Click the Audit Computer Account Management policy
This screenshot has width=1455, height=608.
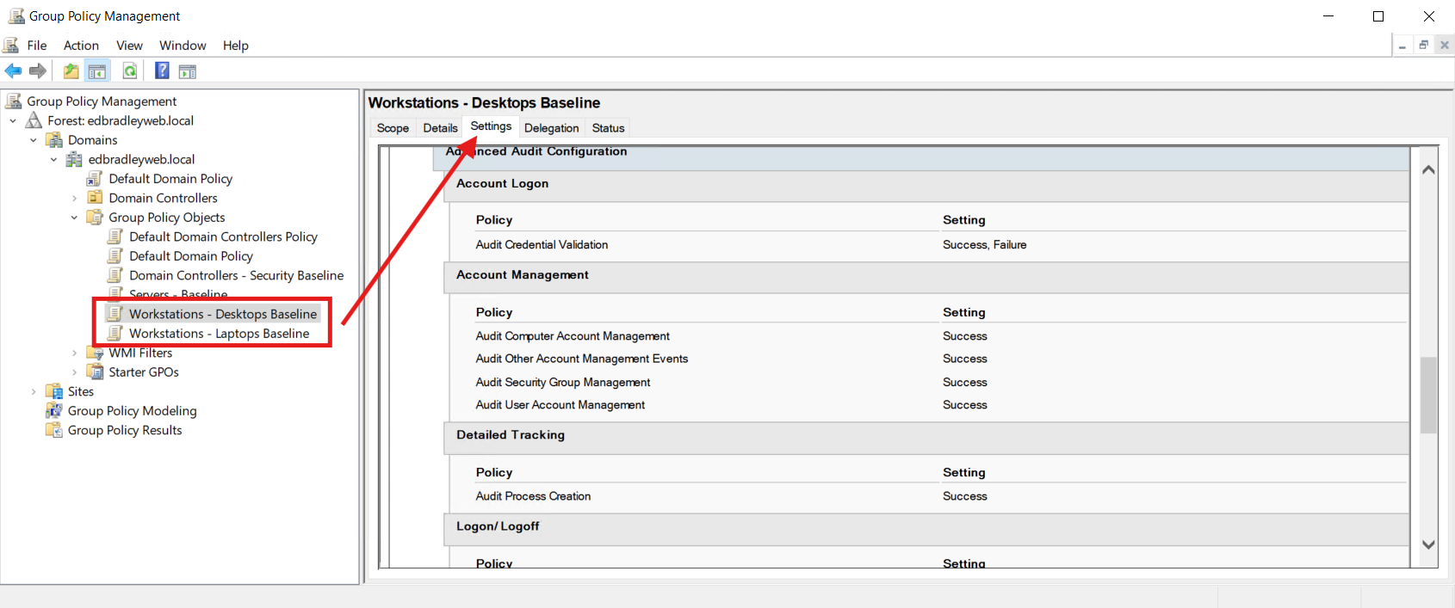573,336
